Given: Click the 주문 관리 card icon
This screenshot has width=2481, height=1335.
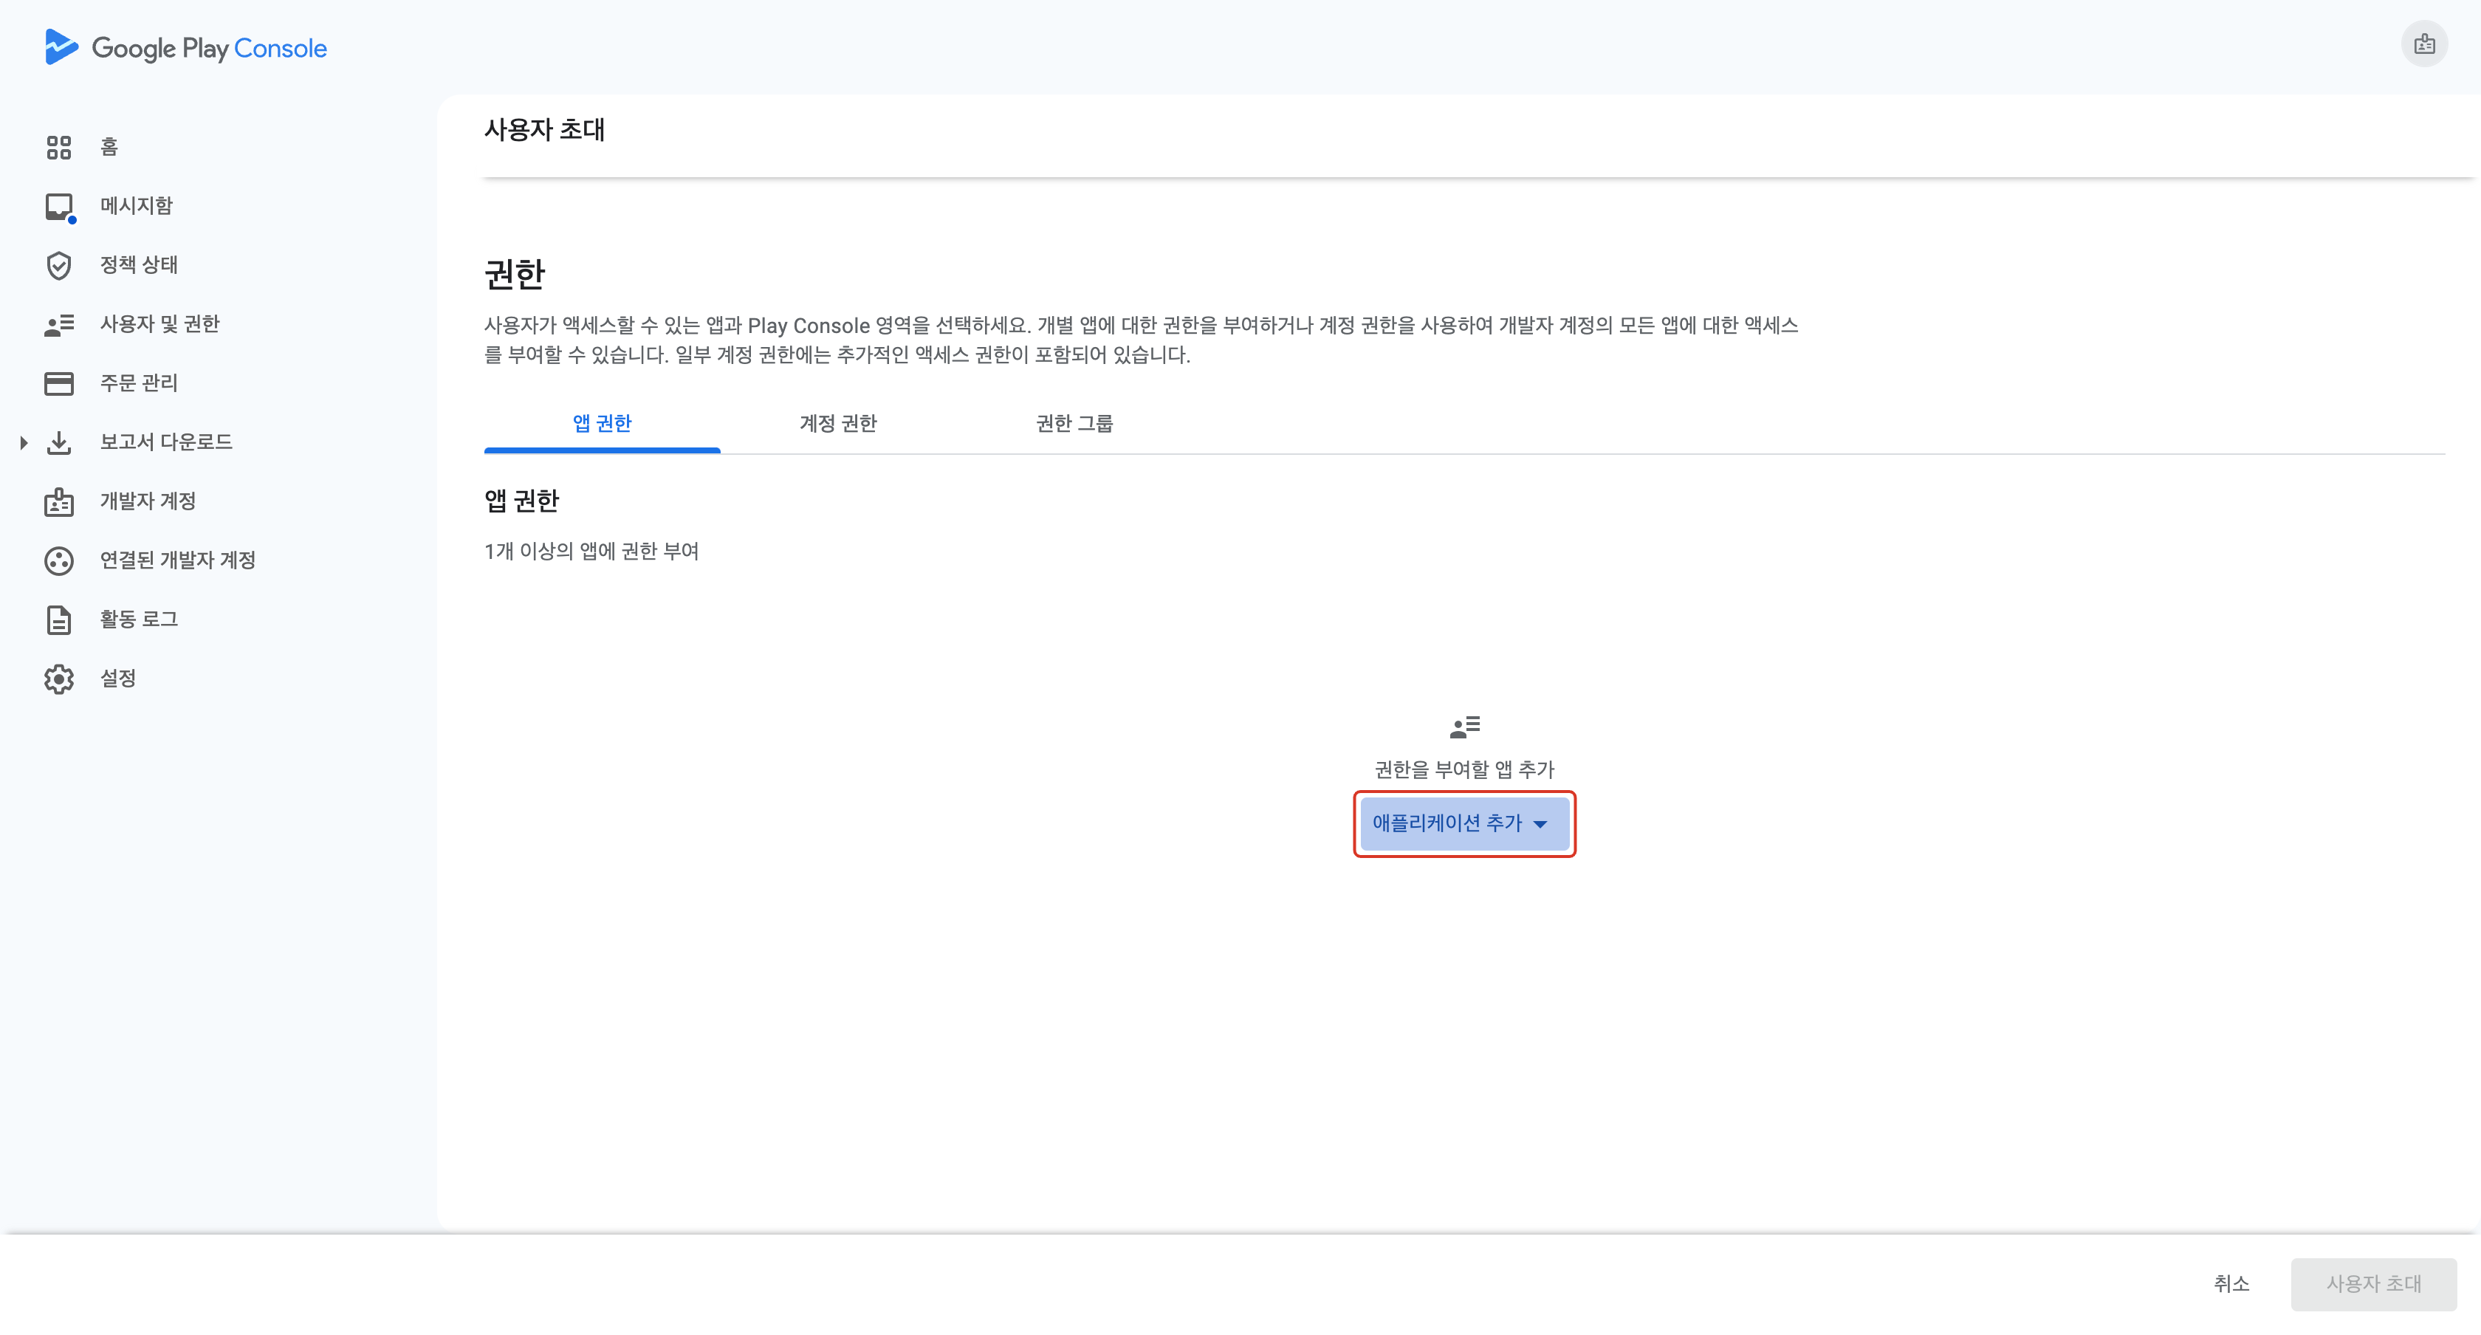Looking at the screenshot, I should [59, 383].
